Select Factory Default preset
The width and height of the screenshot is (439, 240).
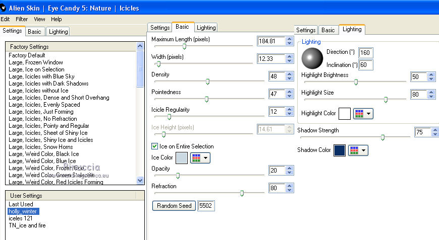[x=27, y=55]
